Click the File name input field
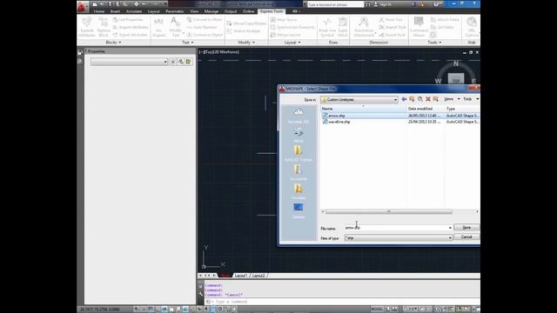 [x=399, y=228]
